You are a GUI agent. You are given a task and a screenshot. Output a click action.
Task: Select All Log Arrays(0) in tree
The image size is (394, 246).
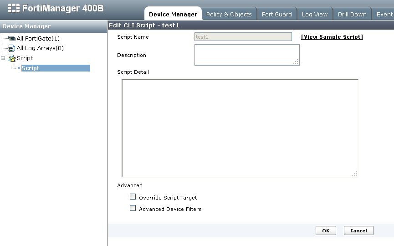[x=40, y=48]
